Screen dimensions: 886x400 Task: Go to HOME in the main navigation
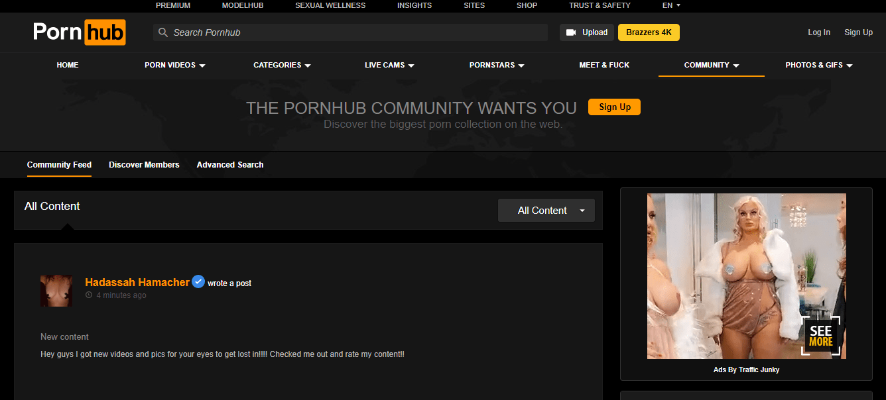pos(68,65)
